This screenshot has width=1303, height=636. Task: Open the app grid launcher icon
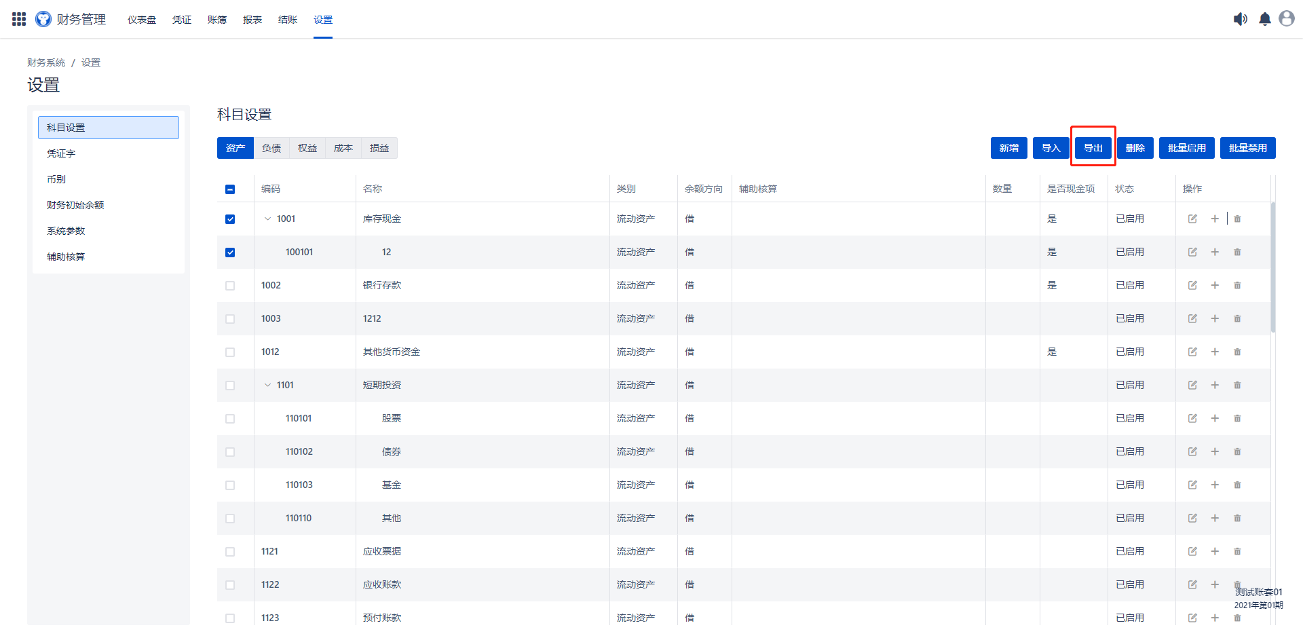pyautogui.click(x=19, y=19)
